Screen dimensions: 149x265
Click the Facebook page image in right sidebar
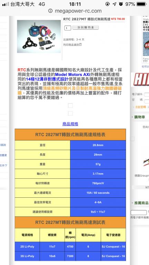(146, 44)
